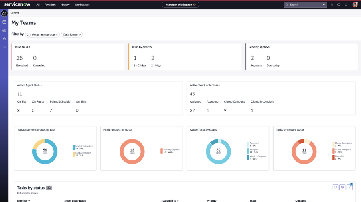The width and height of the screenshot is (361, 202).
Task: Open Tasks by status settings gear
Action: click(x=343, y=187)
